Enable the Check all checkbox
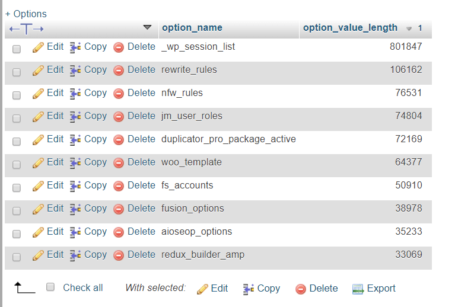 (51, 287)
